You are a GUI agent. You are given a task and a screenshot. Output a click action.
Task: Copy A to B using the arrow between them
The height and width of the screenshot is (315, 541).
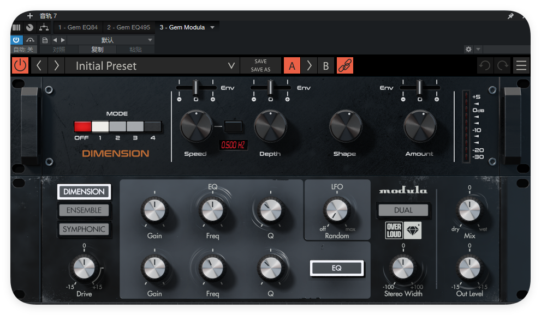pyautogui.click(x=309, y=65)
